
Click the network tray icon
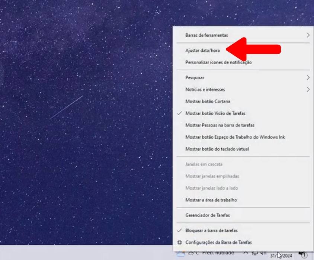(255, 253)
